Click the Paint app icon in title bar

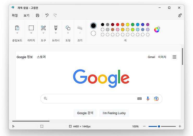point(13,7)
